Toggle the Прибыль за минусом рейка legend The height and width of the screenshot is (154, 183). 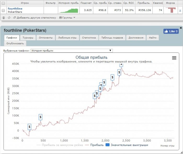click(x=60, y=145)
